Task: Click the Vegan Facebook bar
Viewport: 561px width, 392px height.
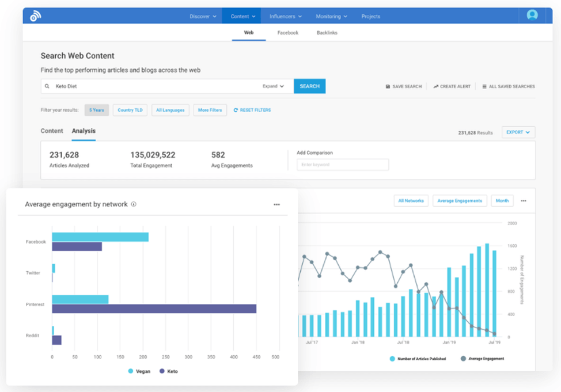Action: click(100, 237)
